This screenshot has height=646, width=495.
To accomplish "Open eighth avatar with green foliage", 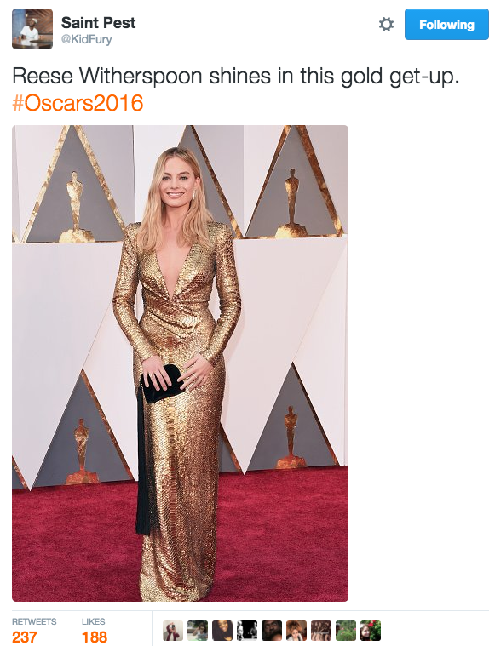I will click(346, 631).
